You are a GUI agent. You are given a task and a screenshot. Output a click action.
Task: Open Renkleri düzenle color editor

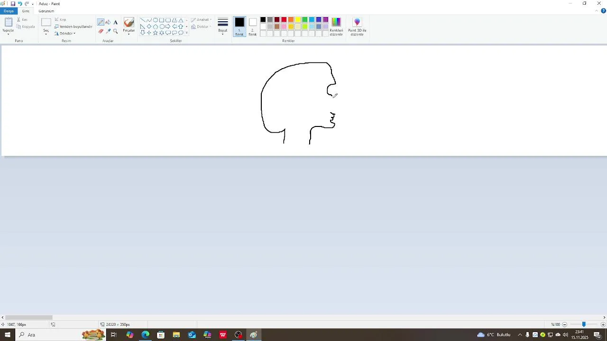(336, 27)
